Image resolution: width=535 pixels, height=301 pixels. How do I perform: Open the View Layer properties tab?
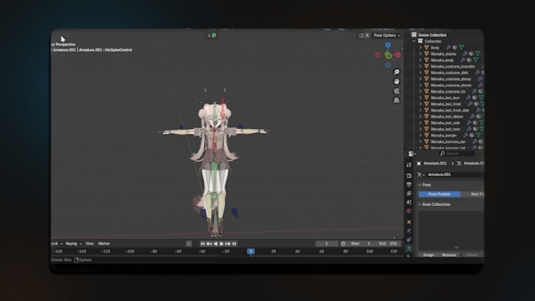click(x=409, y=193)
